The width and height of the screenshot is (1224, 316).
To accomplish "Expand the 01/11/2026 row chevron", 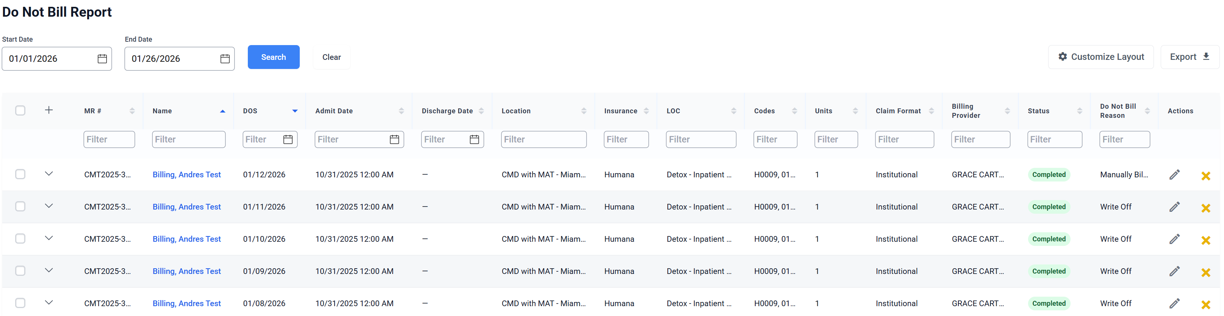I will pos(49,206).
